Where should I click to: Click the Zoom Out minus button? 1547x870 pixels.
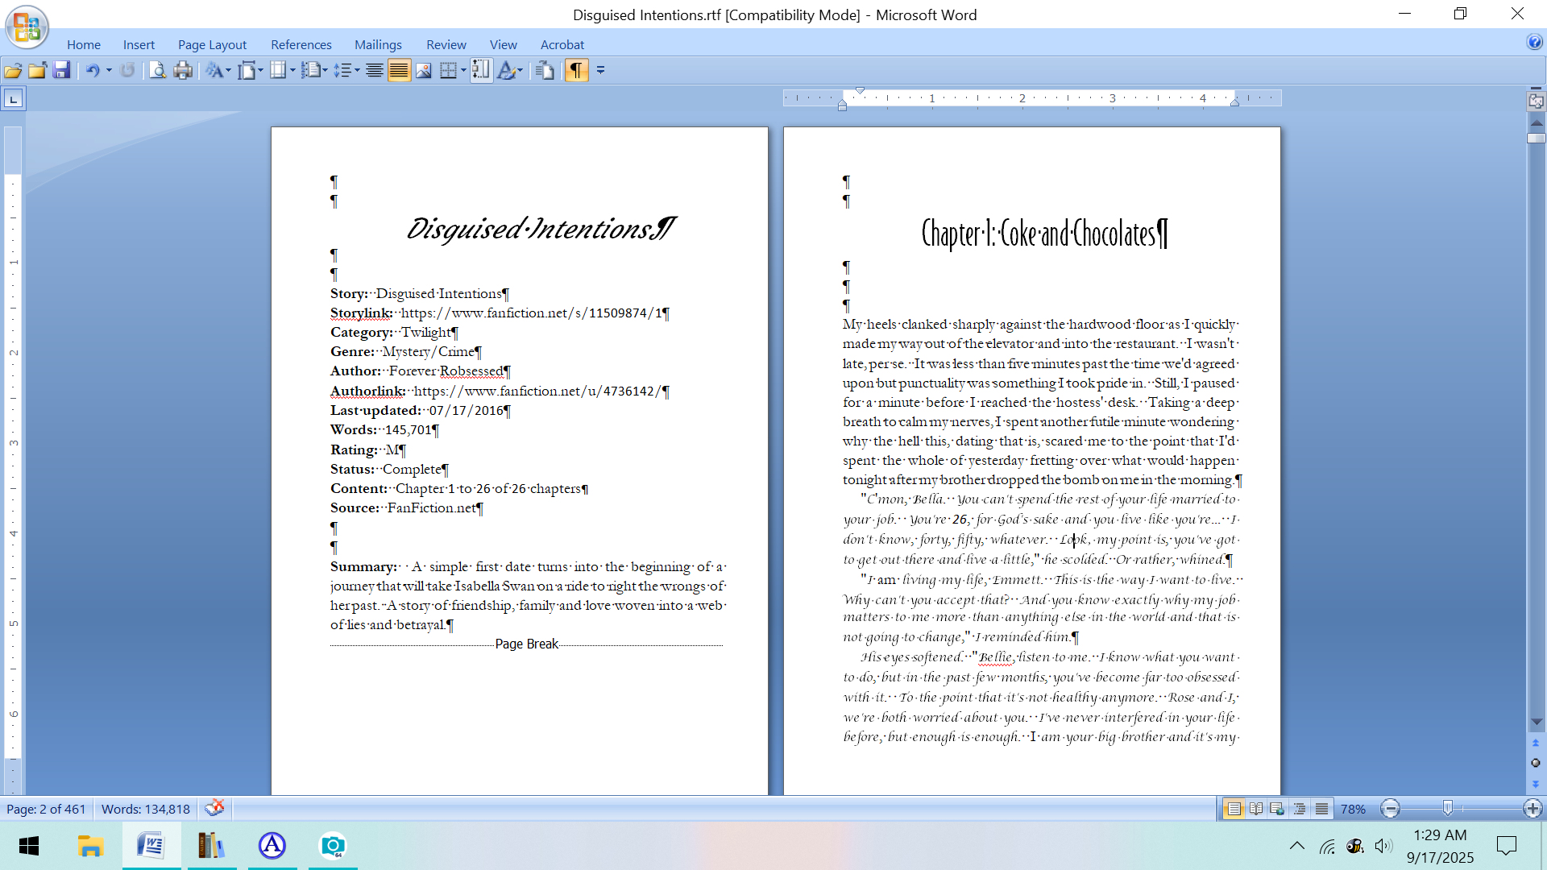[1390, 809]
